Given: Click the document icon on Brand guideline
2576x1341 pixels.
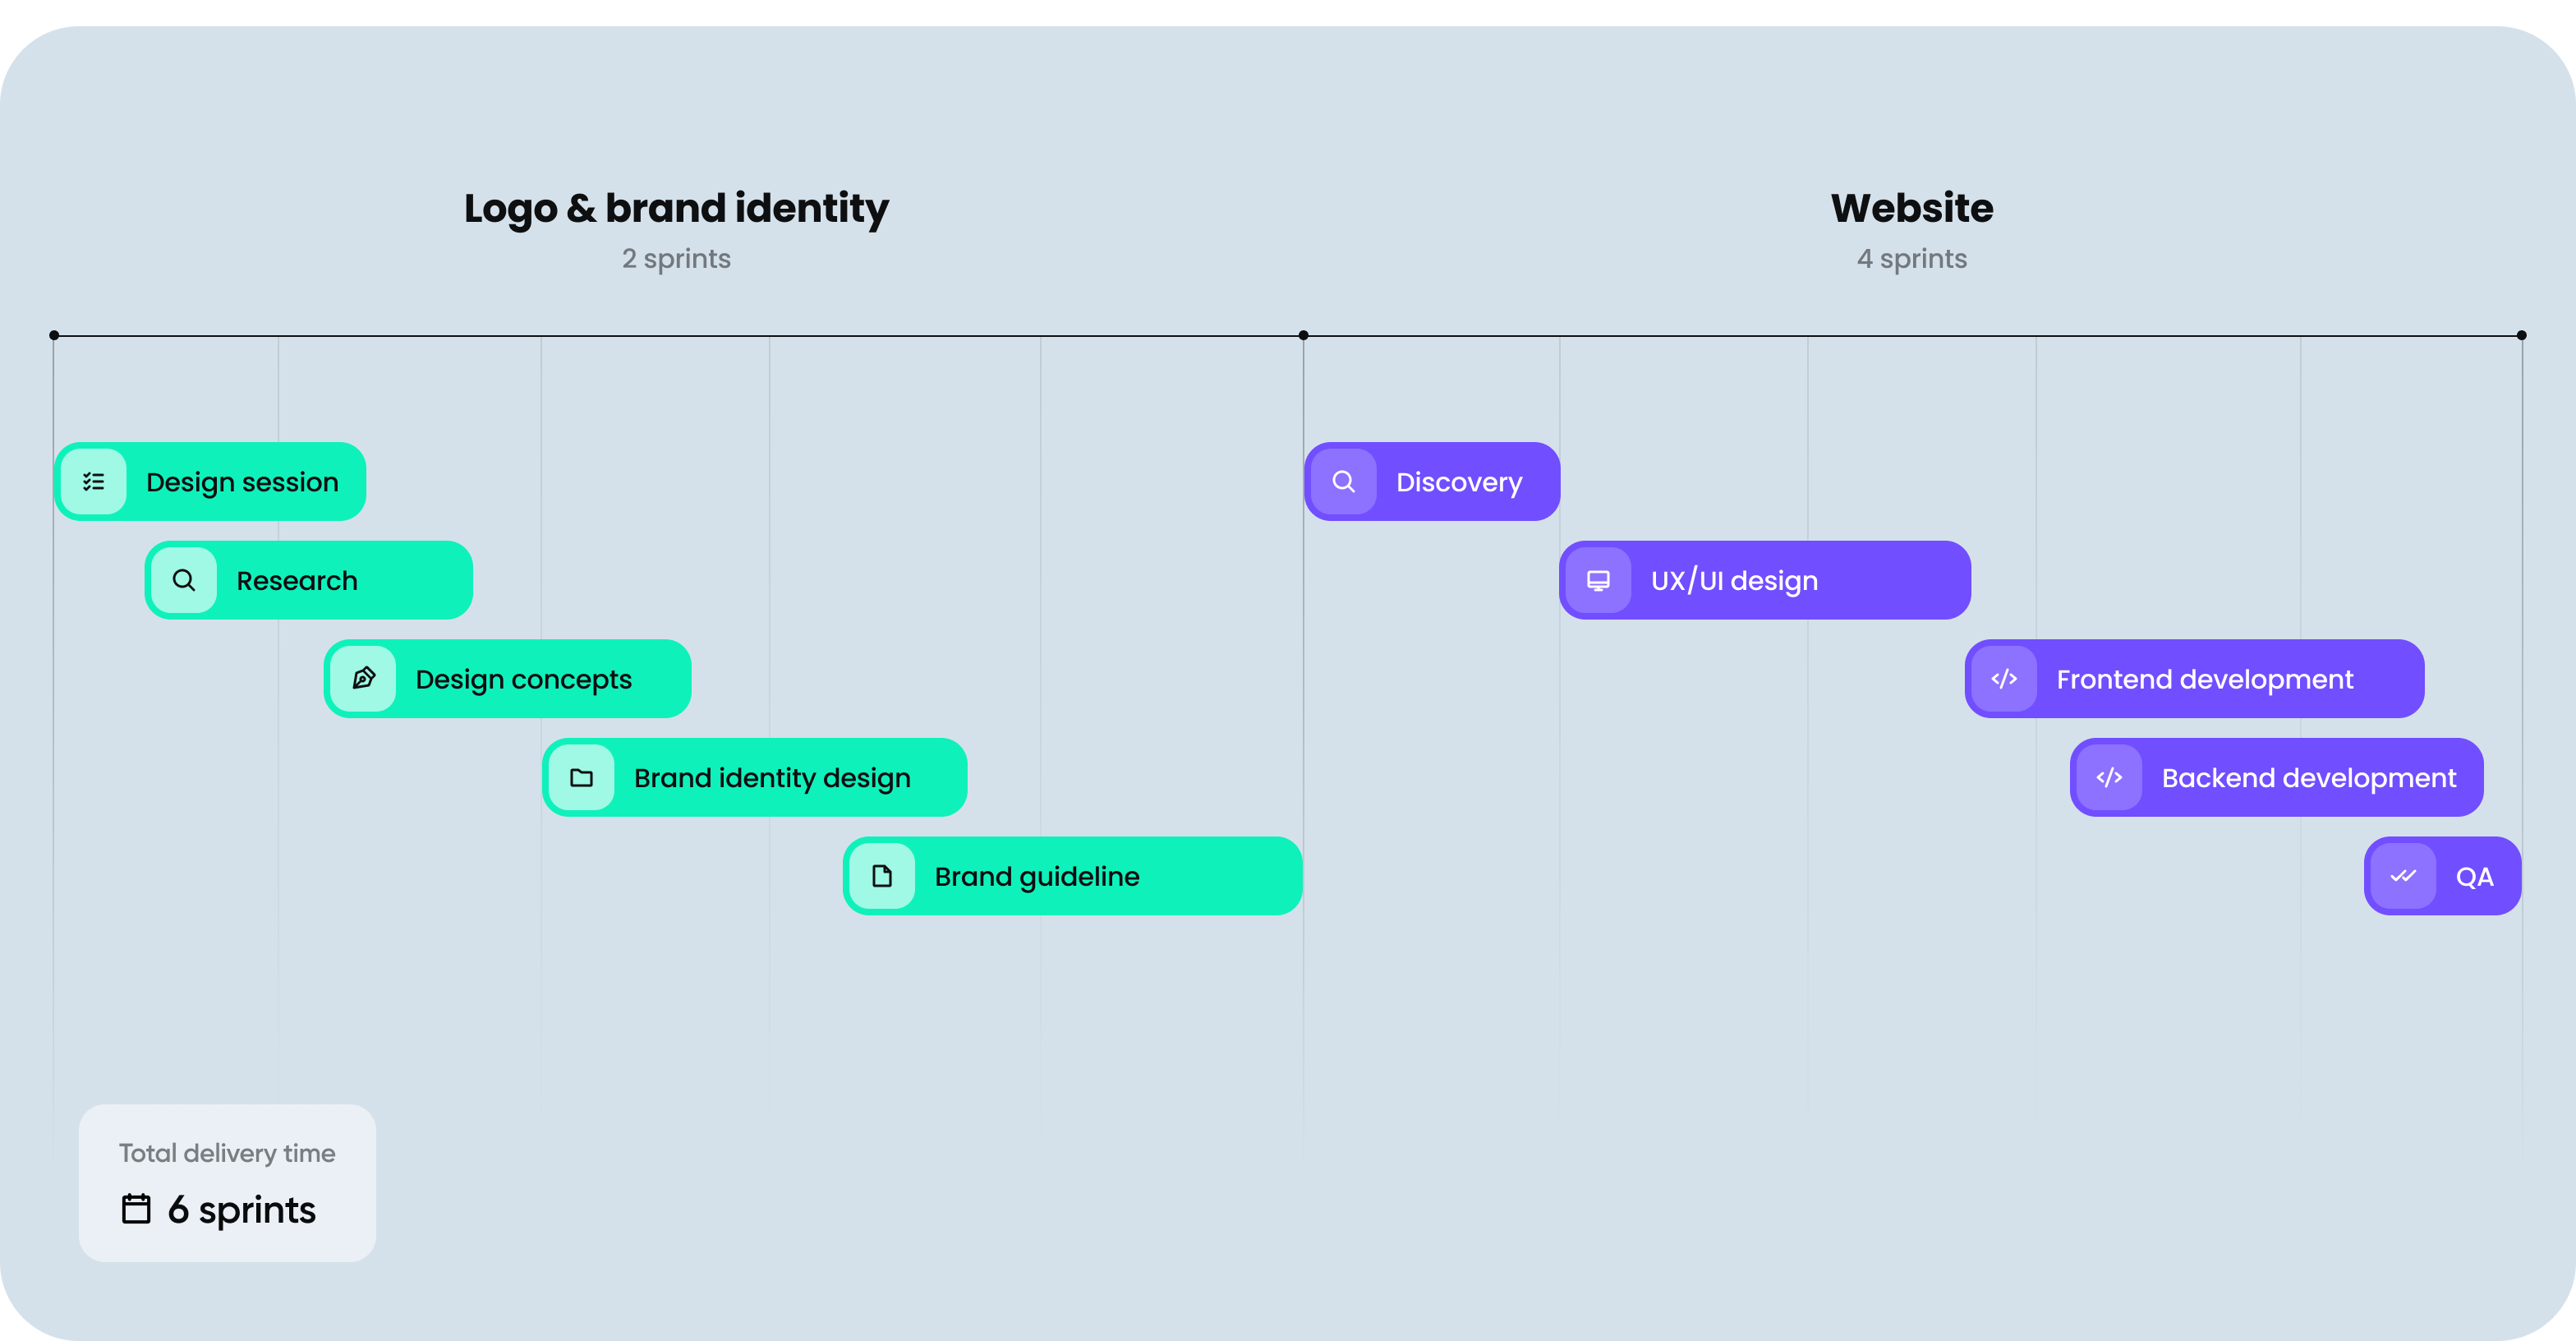Looking at the screenshot, I should point(882,874).
